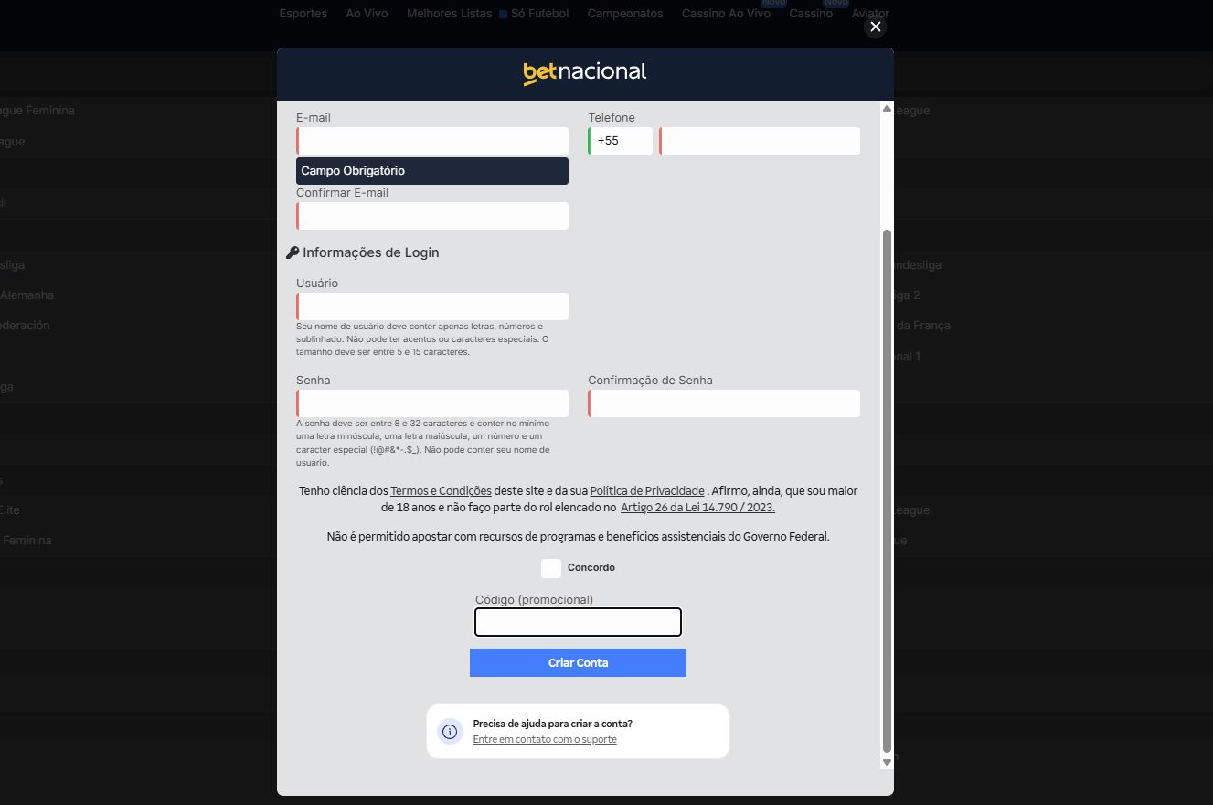The height and width of the screenshot is (805, 1213).
Task: Open the Termos e Condições link
Action: pyautogui.click(x=441, y=491)
